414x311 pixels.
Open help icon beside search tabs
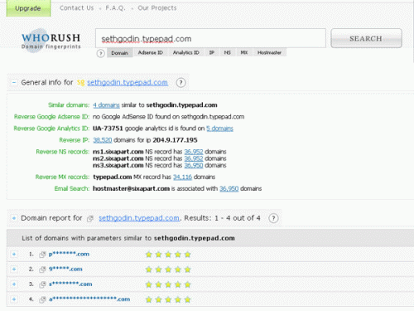pos(101,53)
